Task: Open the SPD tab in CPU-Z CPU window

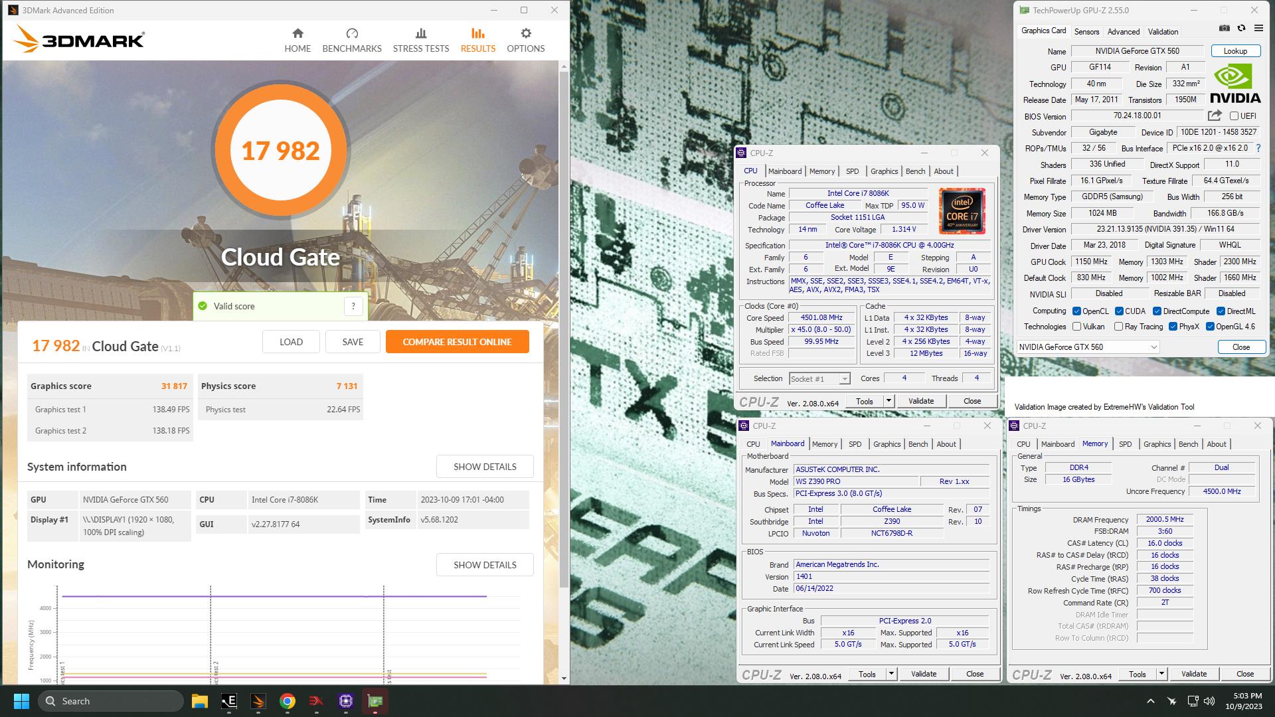Action: coord(852,171)
